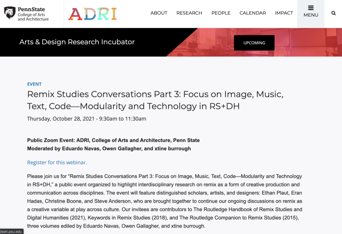Viewport: 342px width, 234px height.
Task: Open the CALENDAR menu item
Action: 252,13
